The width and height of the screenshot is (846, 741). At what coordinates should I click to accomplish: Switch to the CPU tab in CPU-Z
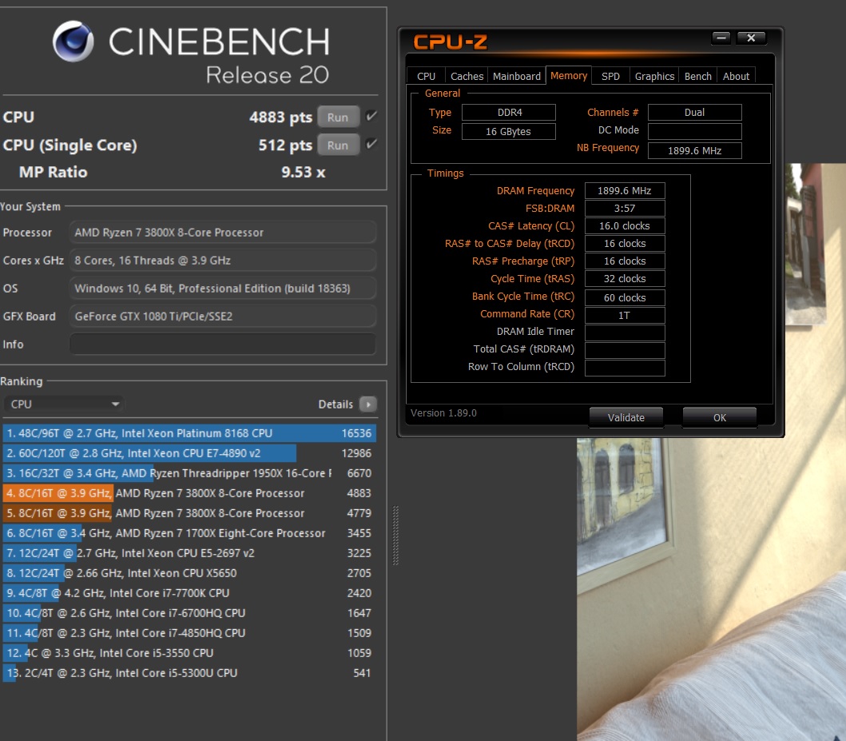(427, 76)
